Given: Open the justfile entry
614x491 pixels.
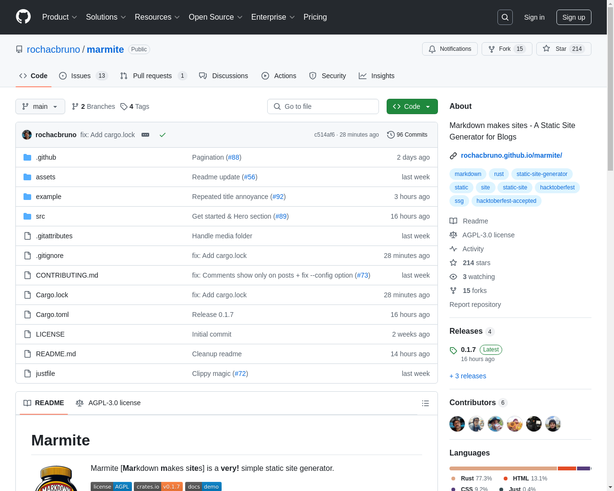Looking at the screenshot, I should point(46,374).
